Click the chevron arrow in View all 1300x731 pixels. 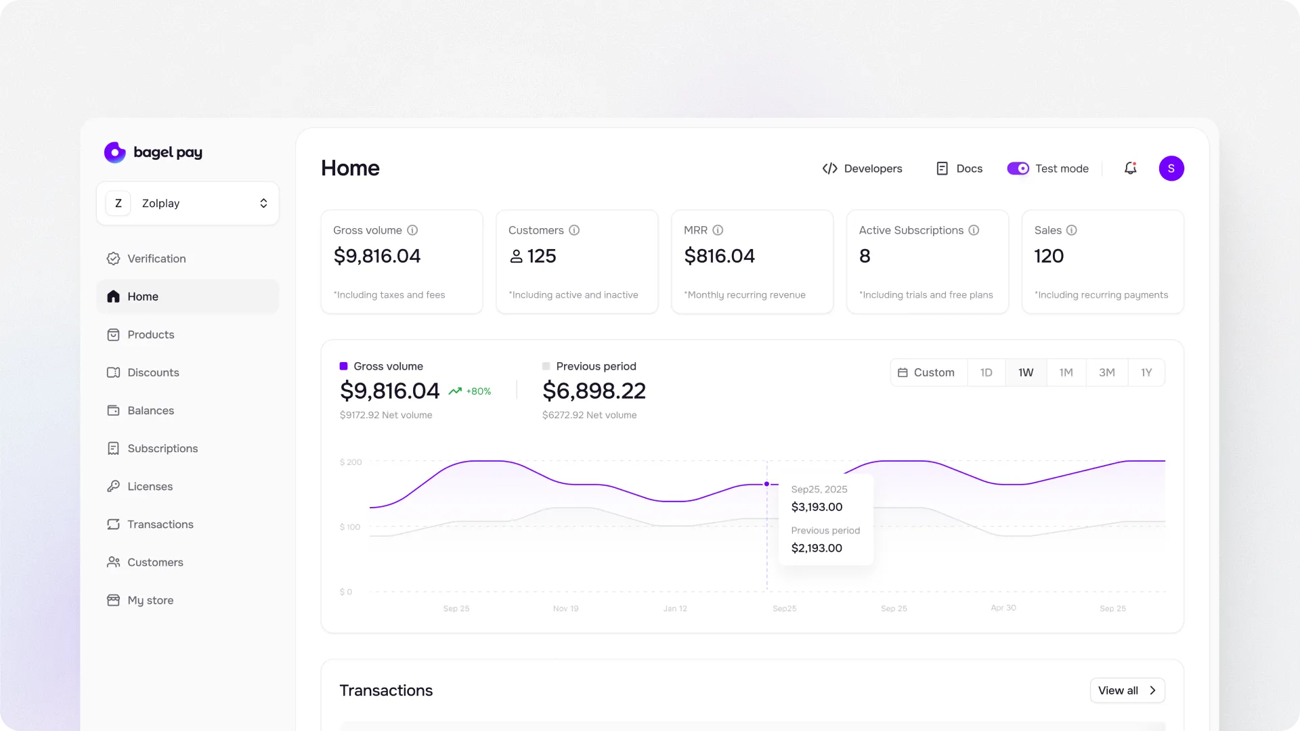pyautogui.click(x=1152, y=690)
